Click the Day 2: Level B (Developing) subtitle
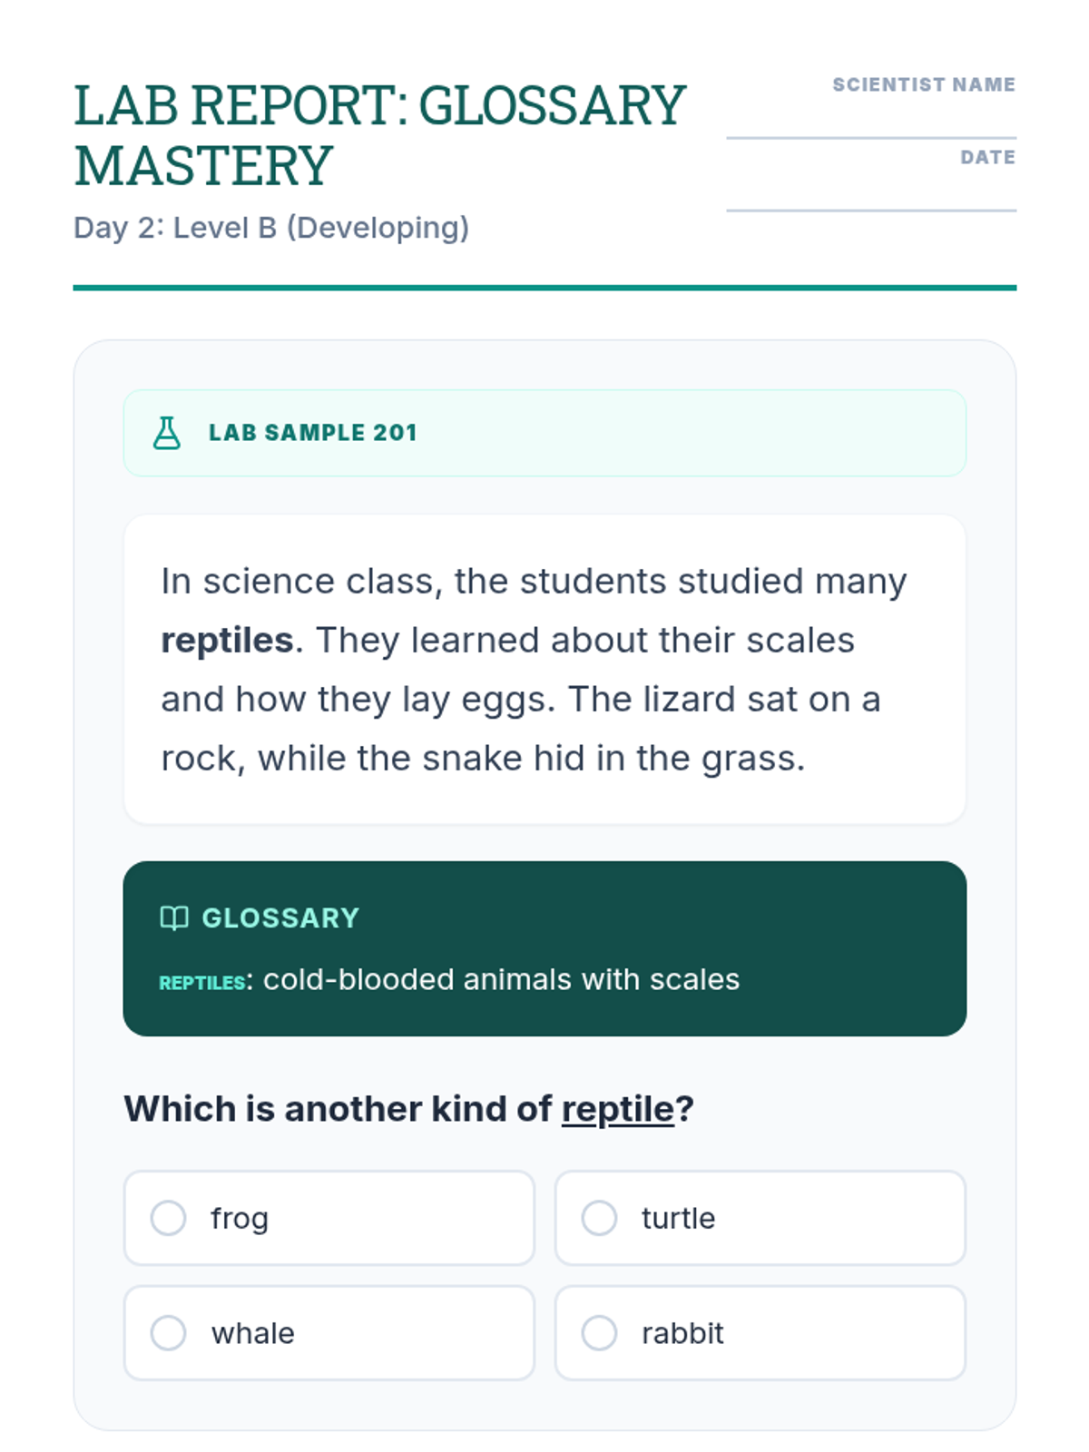This screenshot has width=1089, height=1452. click(x=271, y=228)
